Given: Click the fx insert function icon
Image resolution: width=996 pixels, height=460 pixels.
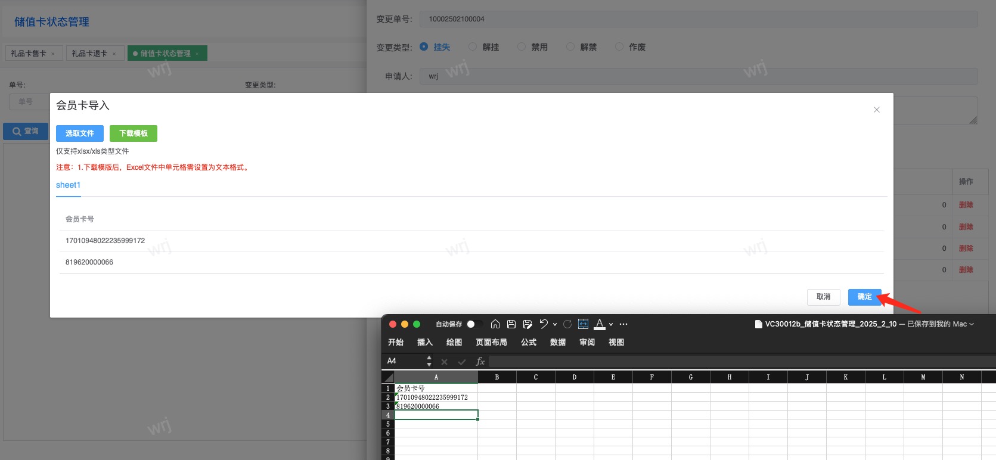Looking at the screenshot, I should [x=480, y=361].
